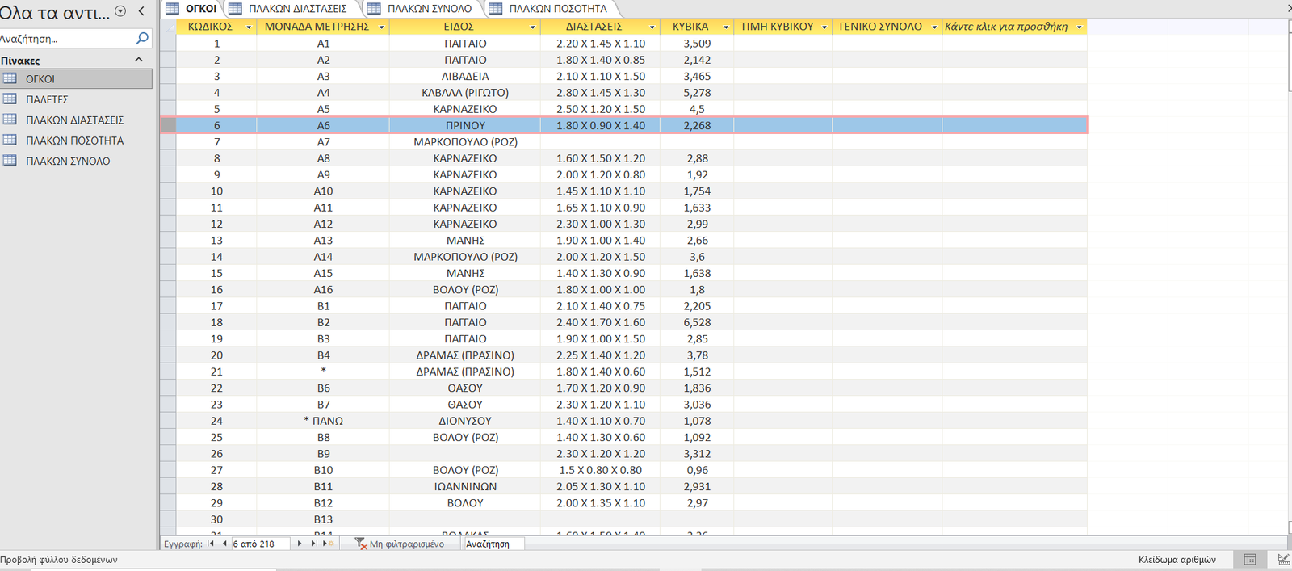Open the ΚΥΒΙΚΑ column filter dropdown
The height and width of the screenshot is (571, 1292).
(726, 27)
